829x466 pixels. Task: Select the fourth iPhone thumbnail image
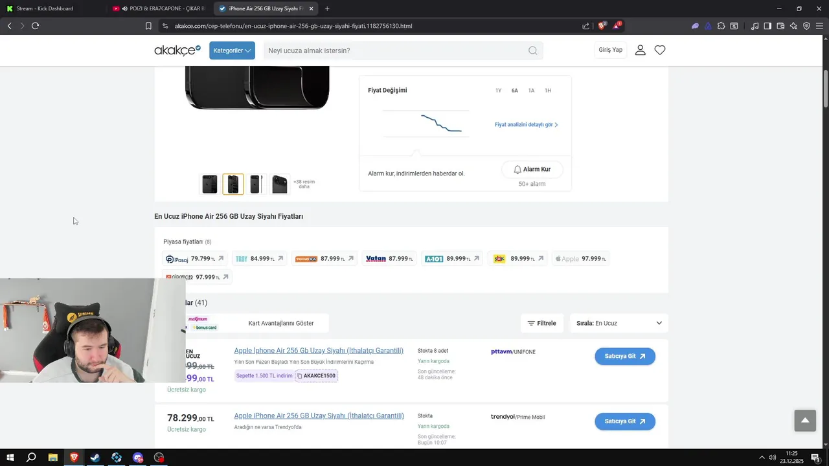pos(280,184)
